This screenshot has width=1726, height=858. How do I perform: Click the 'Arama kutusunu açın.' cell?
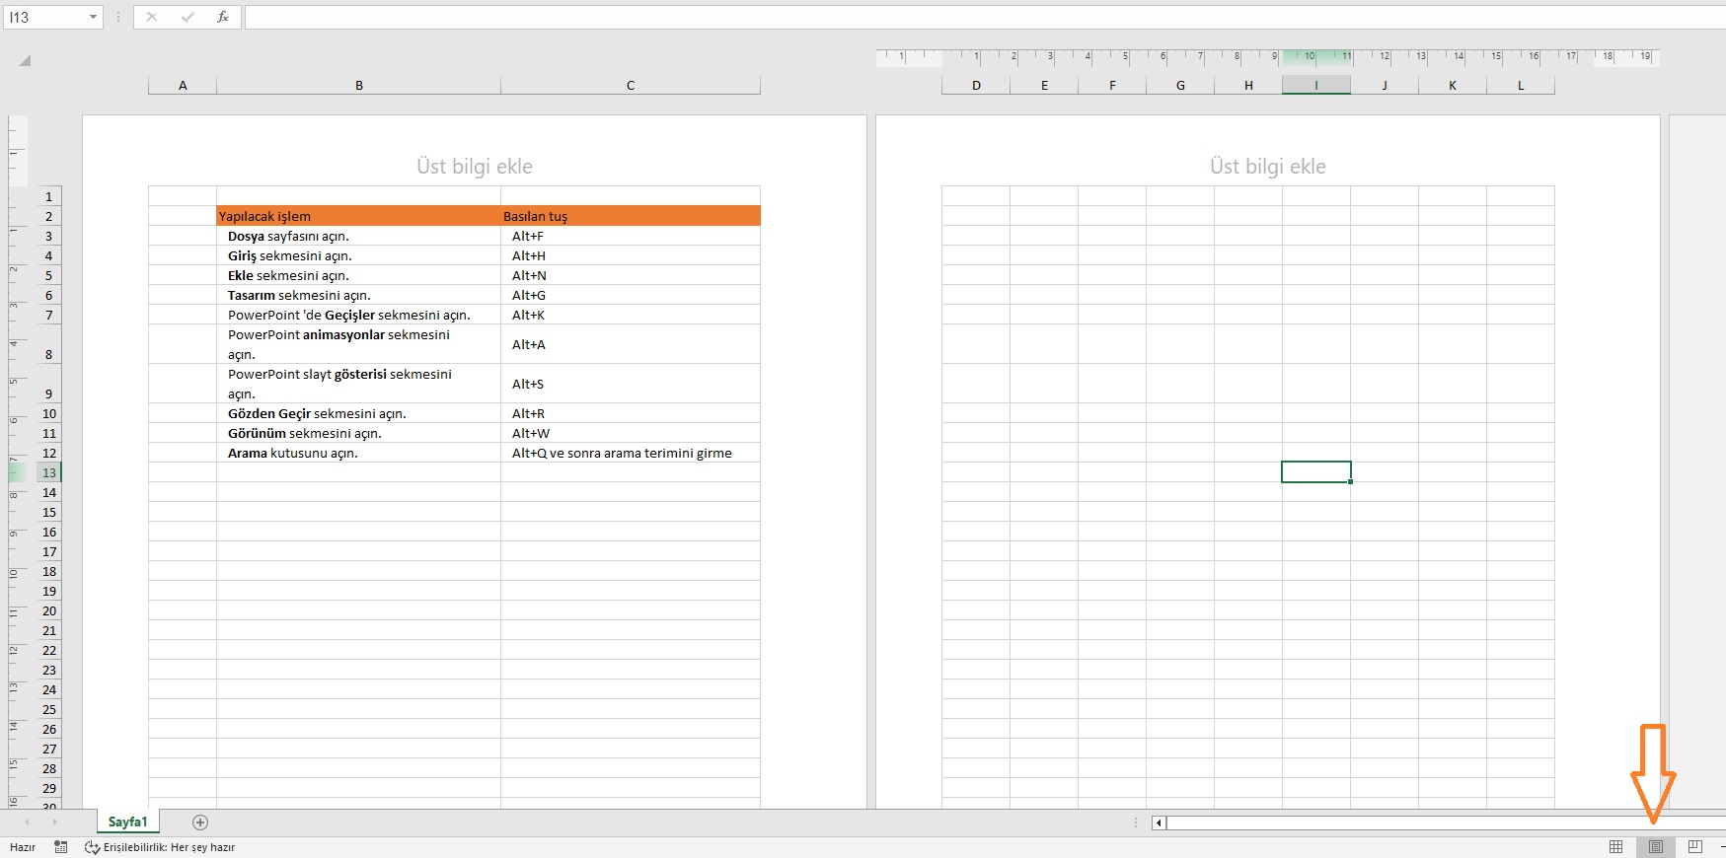(x=359, y=453)
